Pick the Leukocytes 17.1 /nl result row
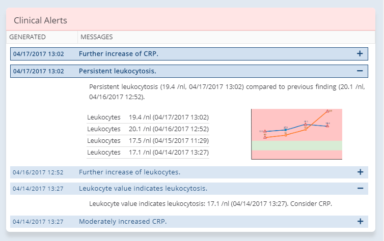This screenshot has width=384, height=241. [148, 152]
